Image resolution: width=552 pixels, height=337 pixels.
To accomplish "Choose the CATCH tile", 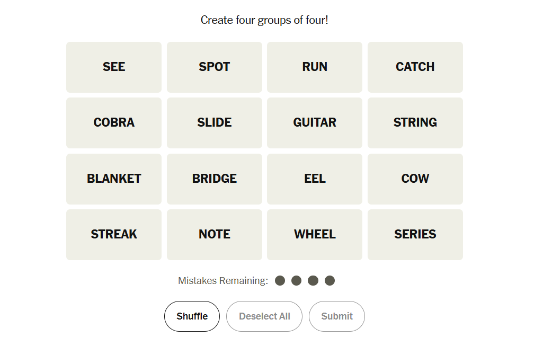I will coord(415,67).
